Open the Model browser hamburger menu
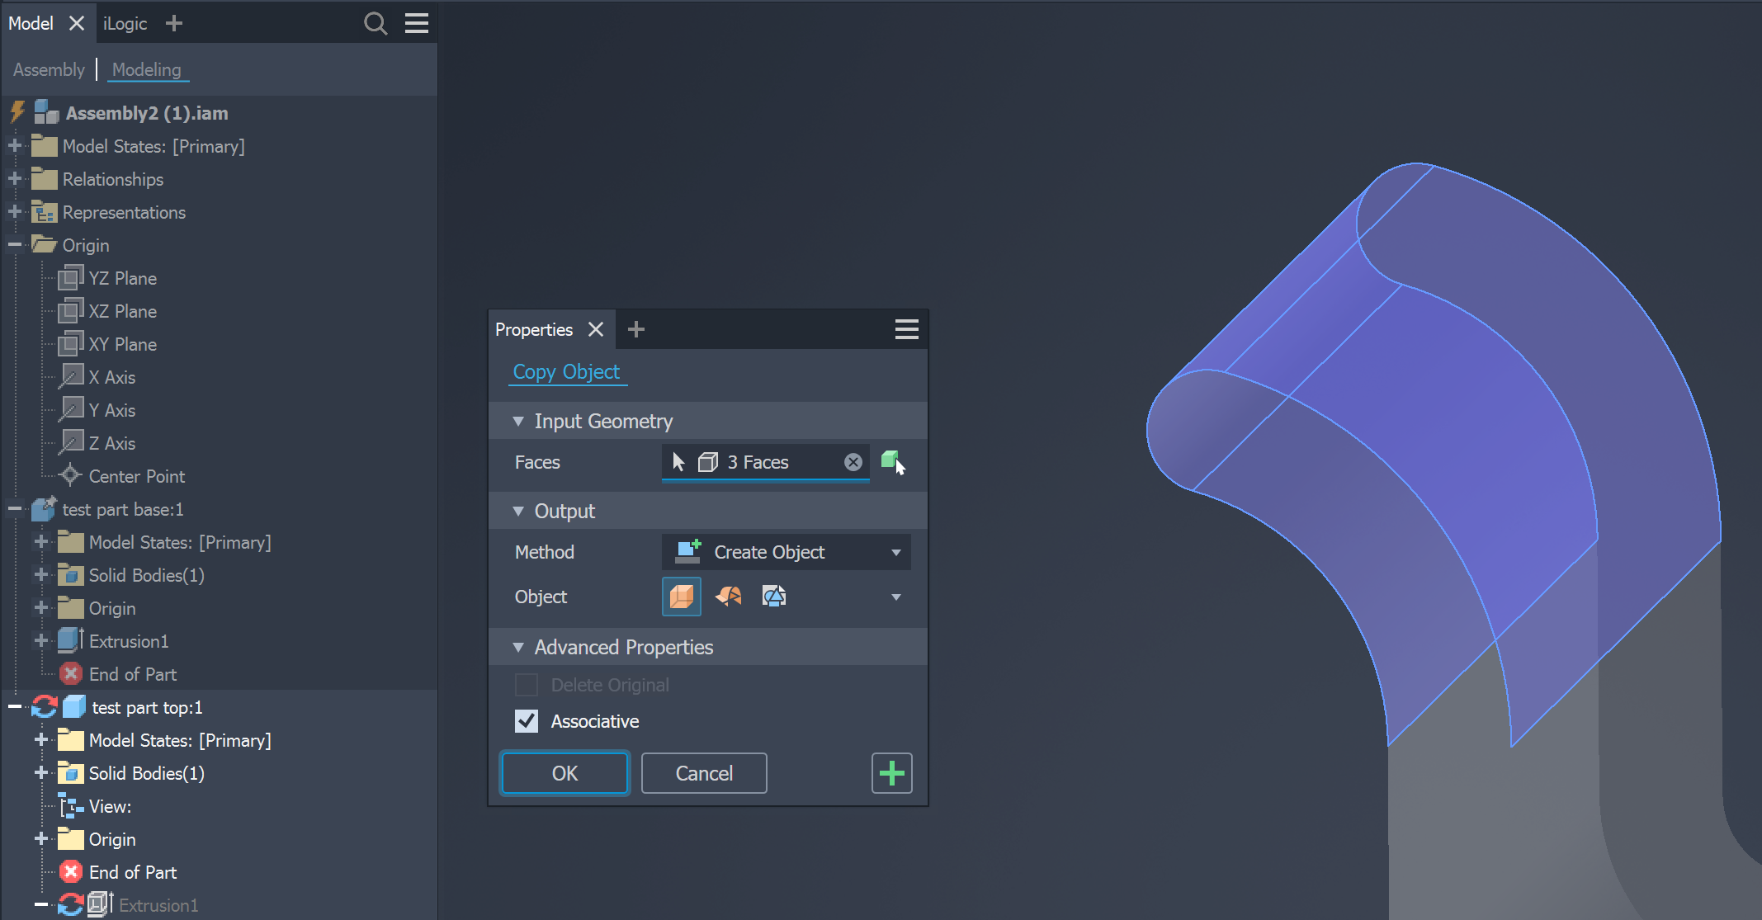The width and height of the screenshot is (1762, 920). [417, 23]
